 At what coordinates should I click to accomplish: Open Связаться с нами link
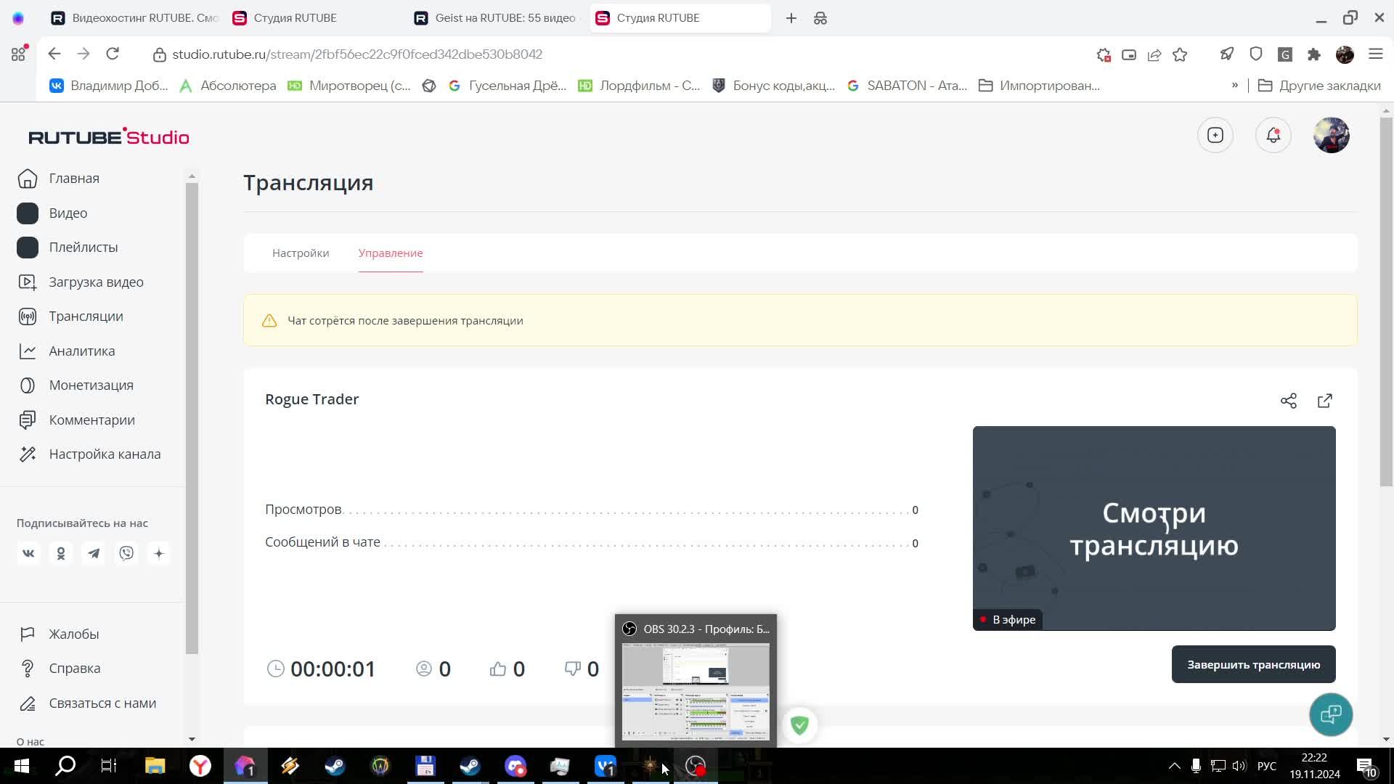pos(87,703)
